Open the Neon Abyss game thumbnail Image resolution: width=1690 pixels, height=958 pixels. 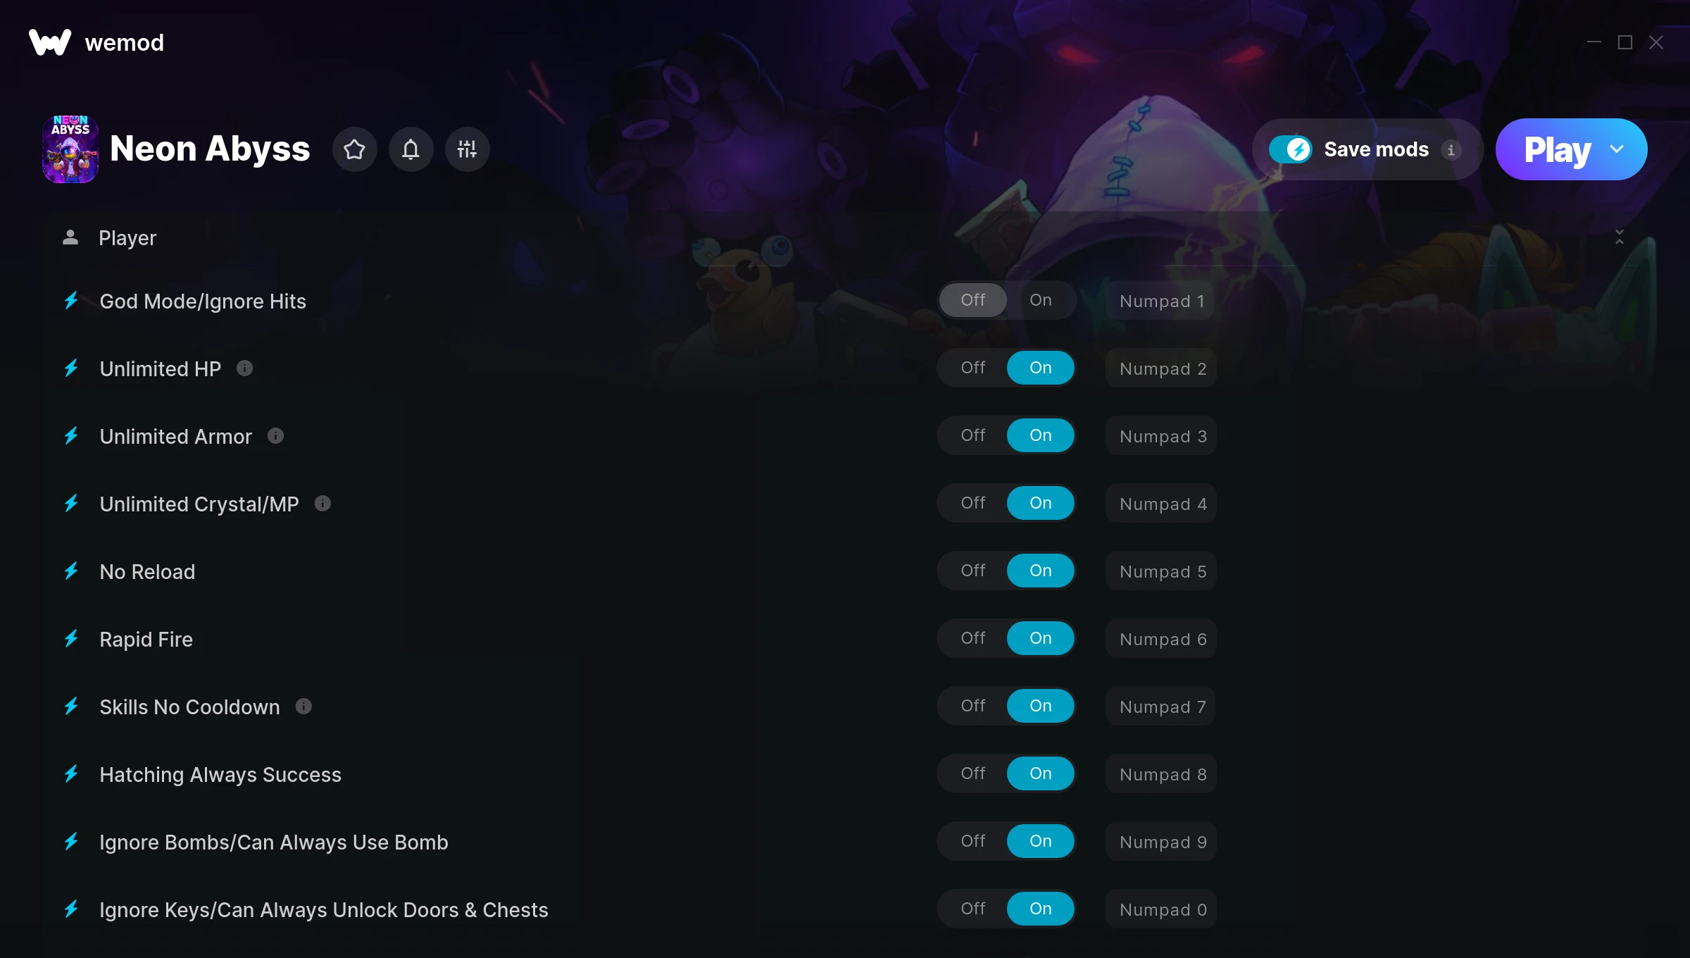point(70,149)
